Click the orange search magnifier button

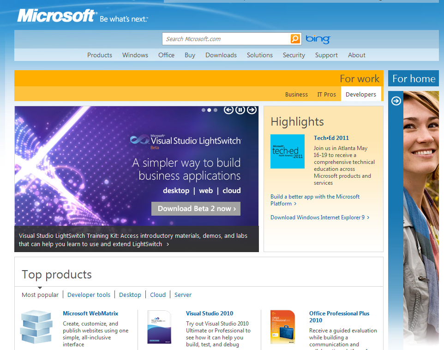point(295,38)
